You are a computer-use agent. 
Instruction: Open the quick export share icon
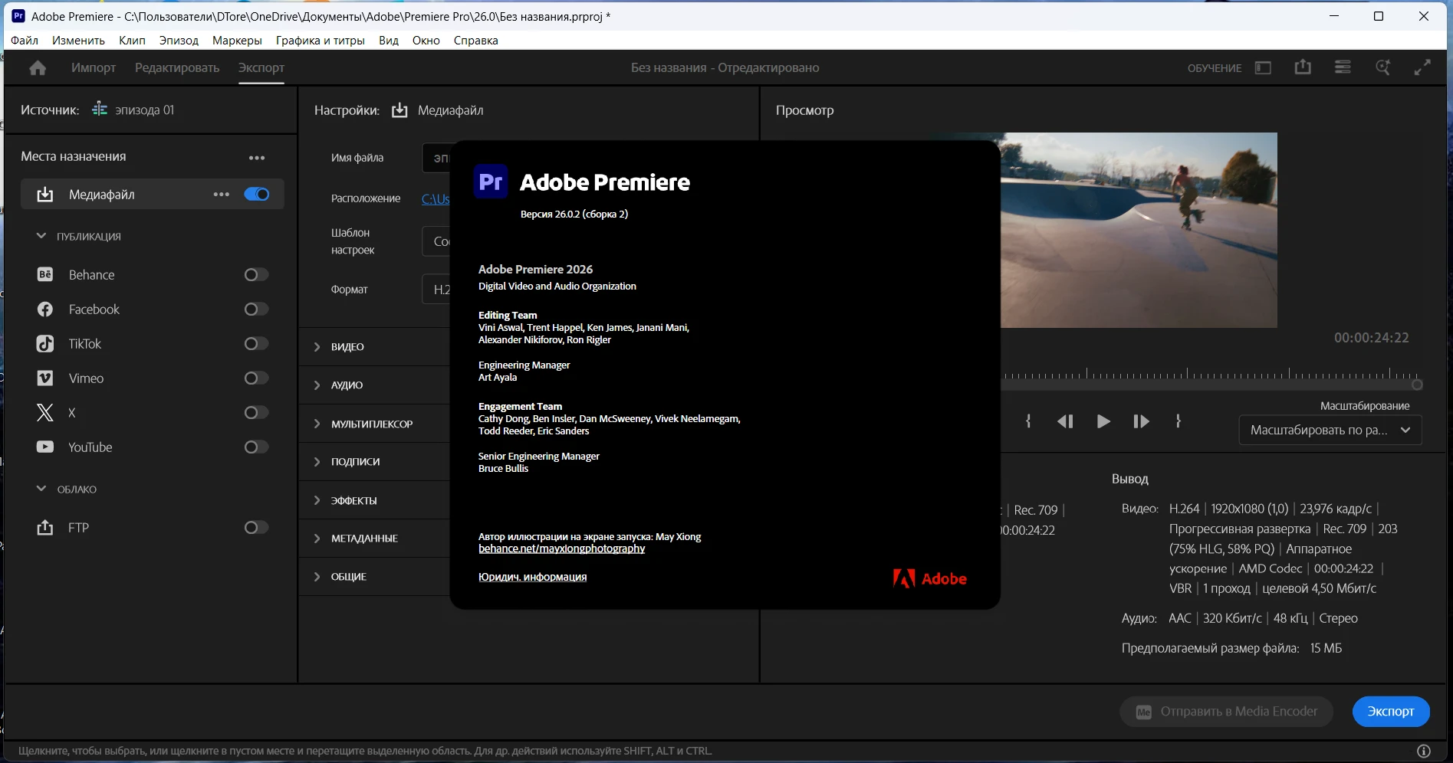pyautogui.click(x=1303, y=67)
